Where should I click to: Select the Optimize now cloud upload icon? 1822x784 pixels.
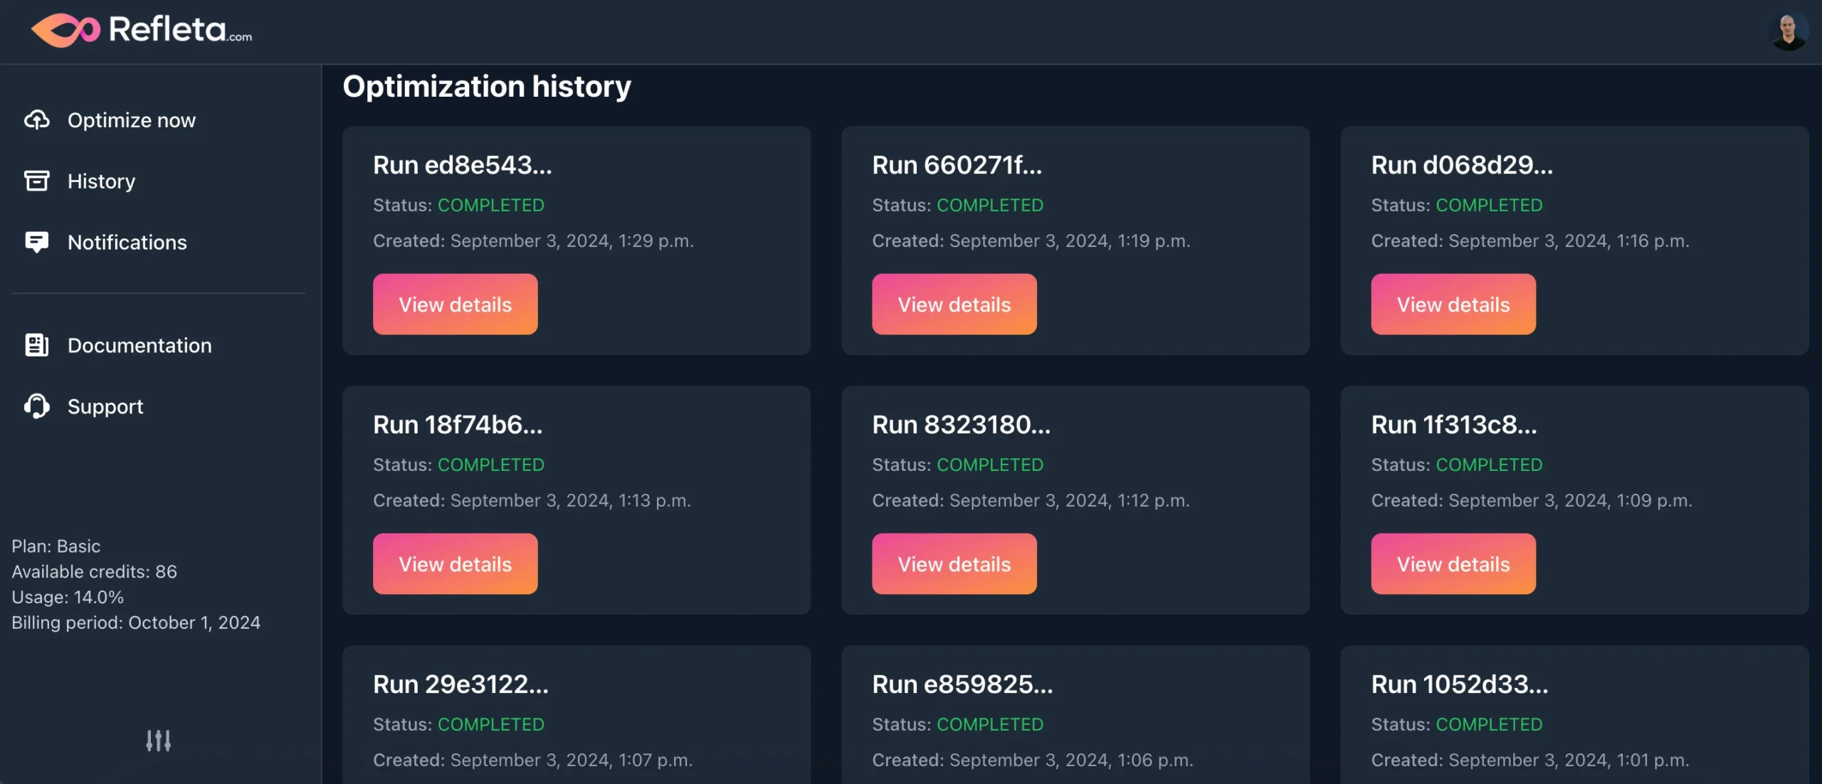[38, 120]
